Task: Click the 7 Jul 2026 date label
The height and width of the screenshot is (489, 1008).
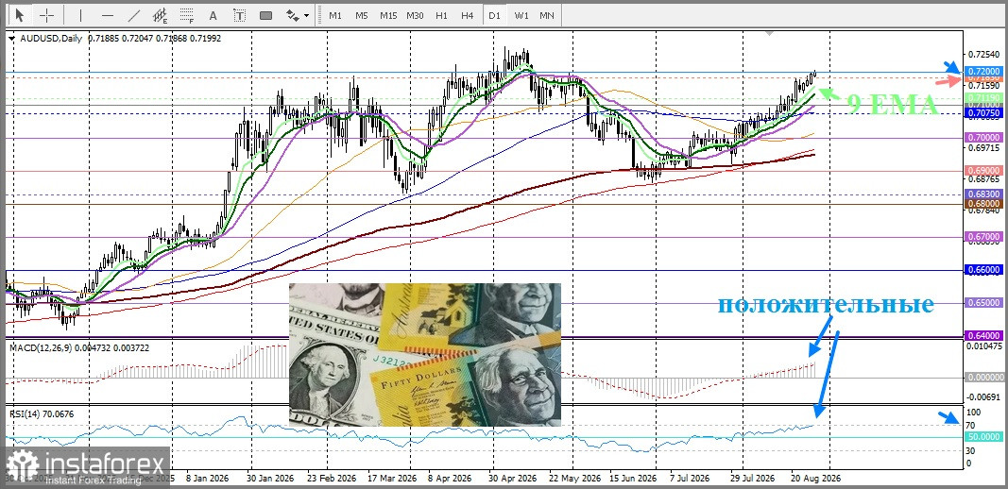Action: pyautogui.click(x=690, y=479)
